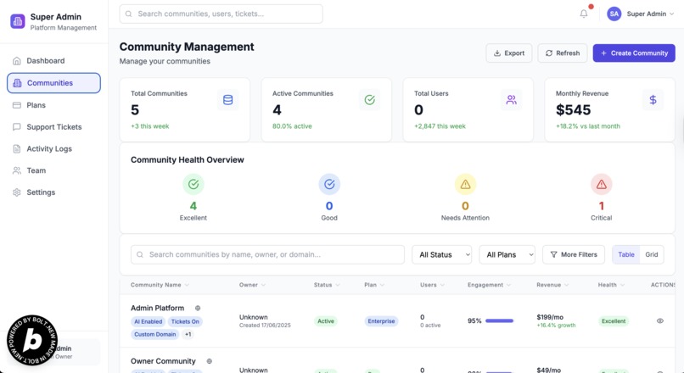Sort by the Status column

pyautogui.click(x=327, y=285)
